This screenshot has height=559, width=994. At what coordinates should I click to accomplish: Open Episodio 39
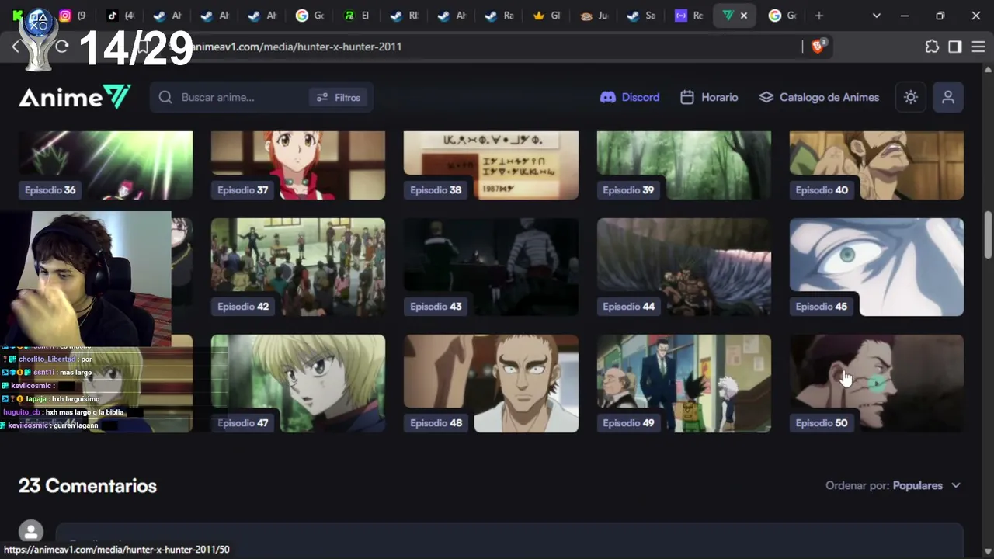(684, 165)
